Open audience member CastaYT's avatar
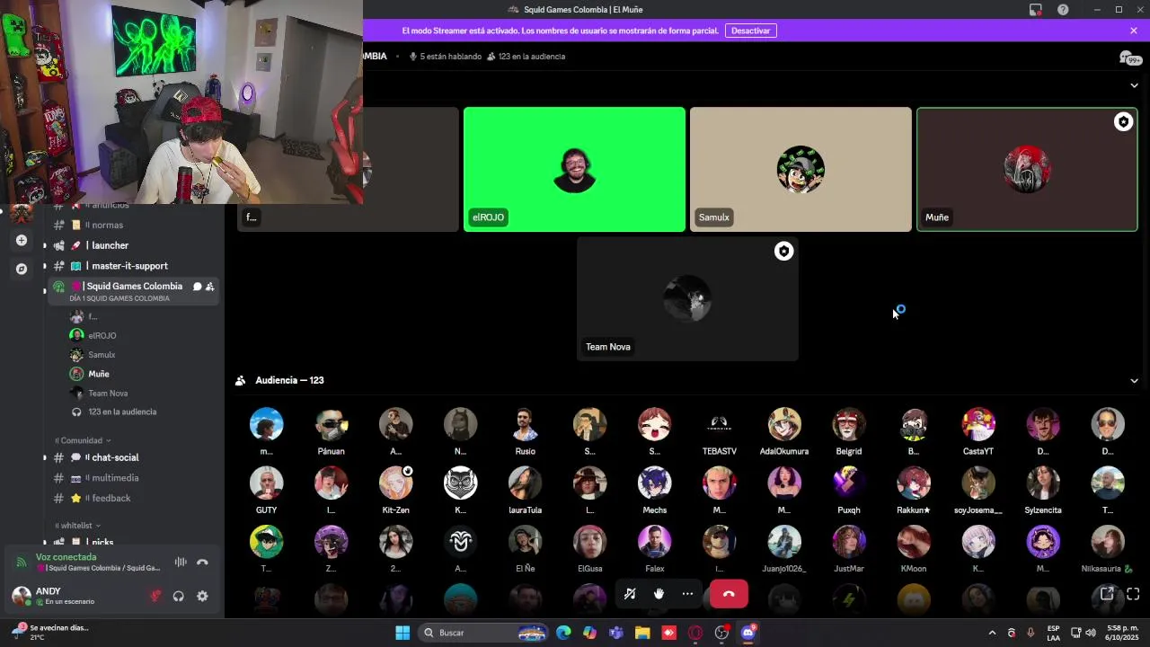Screen dimensions: 1150x647 click(x=977, y=424)
